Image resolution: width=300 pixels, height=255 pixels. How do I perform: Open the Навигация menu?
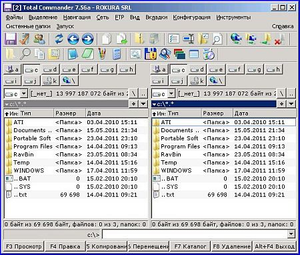click(x=77, y=17)
